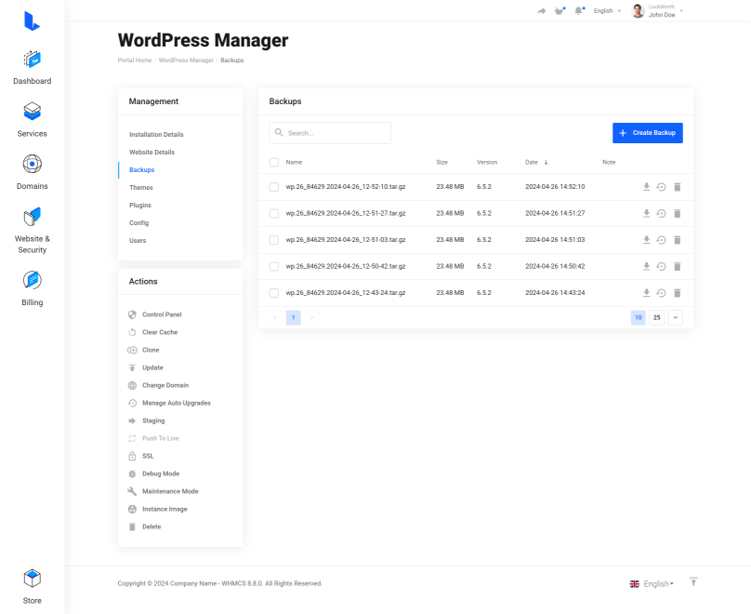Delete the 12-43-24 backup
This screenshot has width=751, height=614.
(678, 293)
